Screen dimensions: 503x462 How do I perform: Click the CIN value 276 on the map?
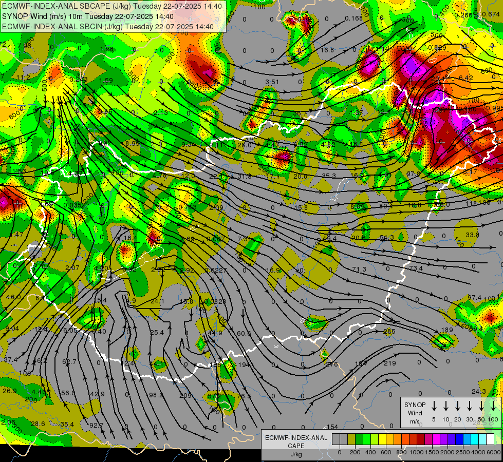click(332, 364)
